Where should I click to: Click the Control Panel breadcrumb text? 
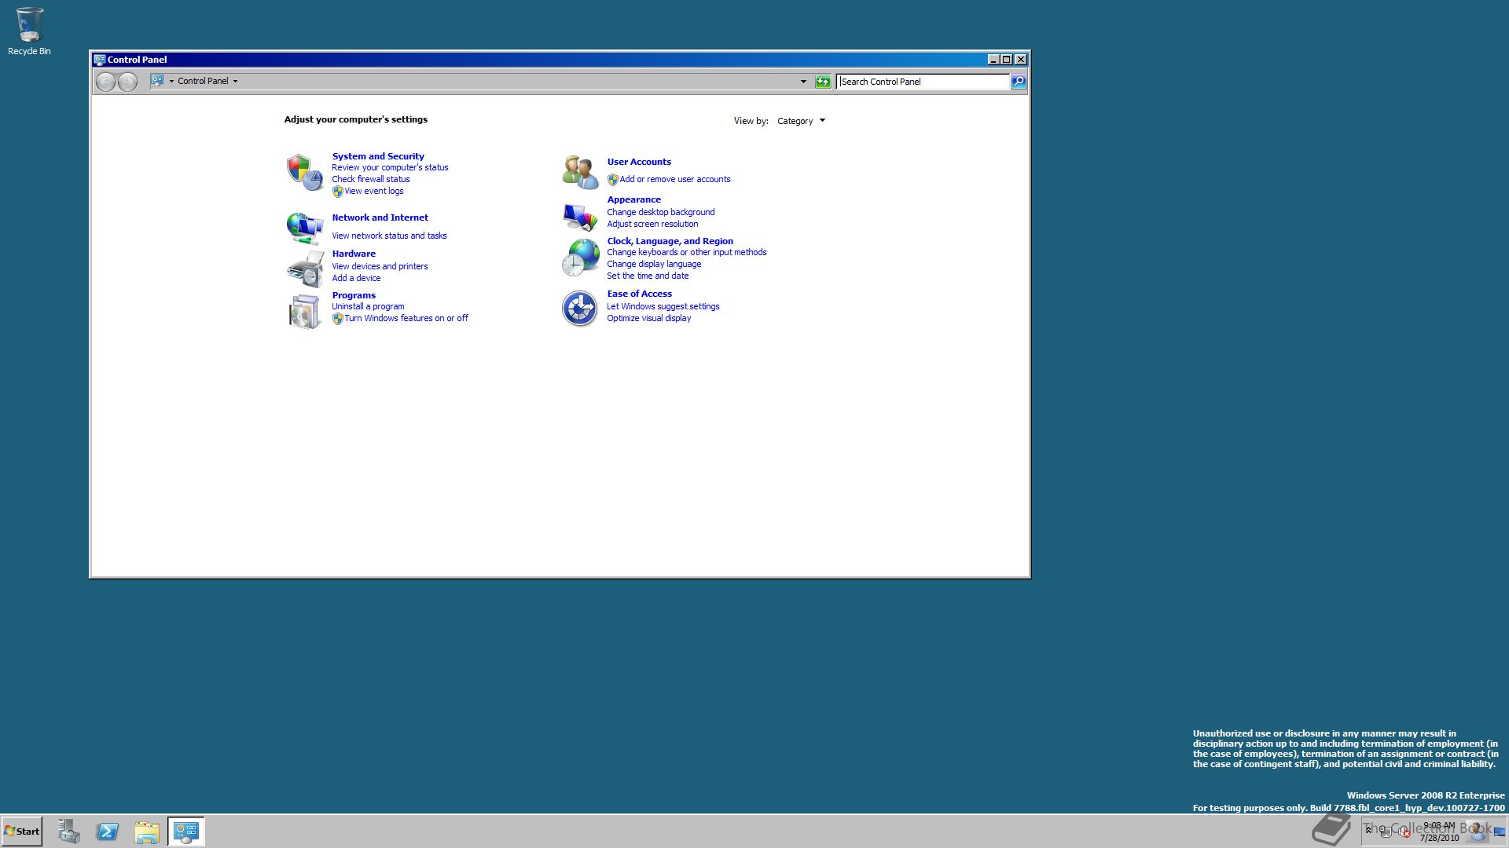click(x=203, y=81)
